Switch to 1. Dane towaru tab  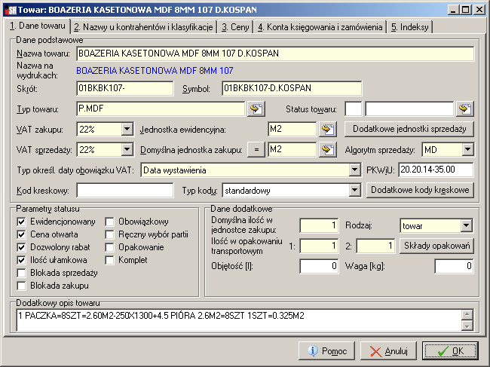click(x=37, y=26)
